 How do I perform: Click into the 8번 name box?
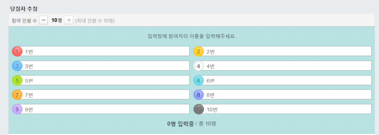click(288, 94)
